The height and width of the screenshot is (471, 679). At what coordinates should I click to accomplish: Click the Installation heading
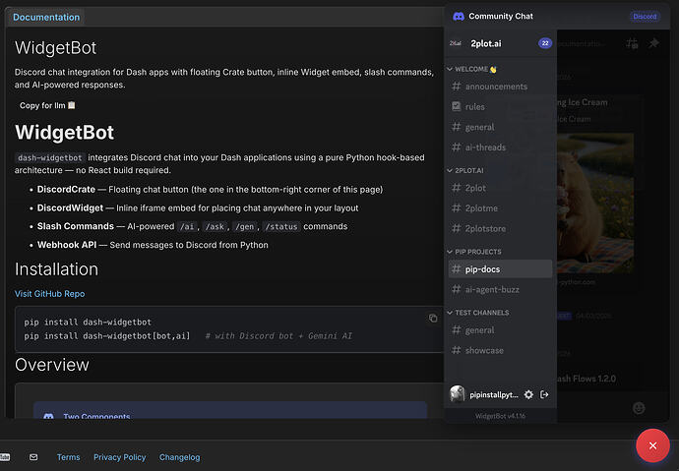coord(56,269)
